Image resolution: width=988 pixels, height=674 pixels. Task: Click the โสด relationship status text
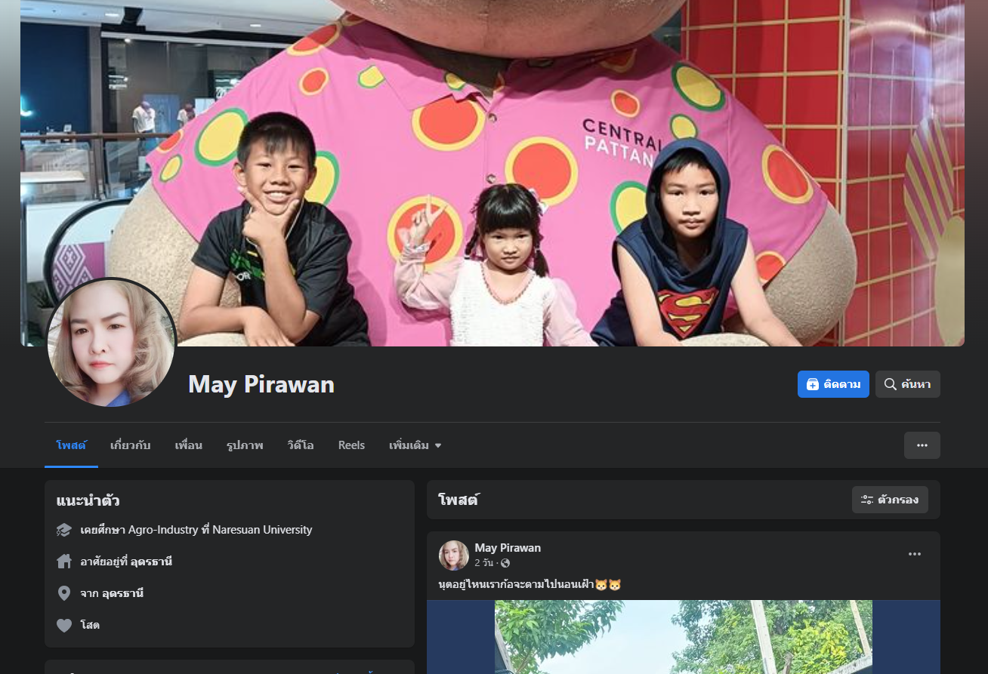90,625
